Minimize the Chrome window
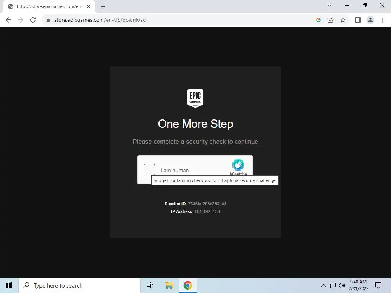This screenshot has width=391, height=293. [x=347, y=5]
